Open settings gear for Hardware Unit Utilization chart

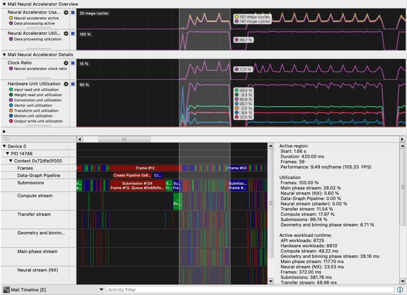(x=66, y=84)
